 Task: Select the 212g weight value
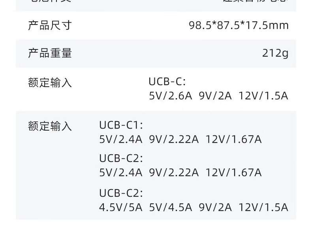pyautogui.click(x=275, y=53)
